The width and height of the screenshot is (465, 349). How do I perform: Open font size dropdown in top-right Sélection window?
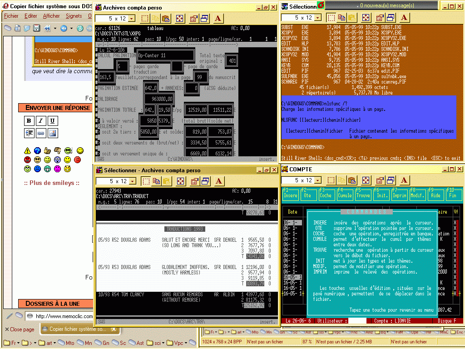[x=318, y=18]
